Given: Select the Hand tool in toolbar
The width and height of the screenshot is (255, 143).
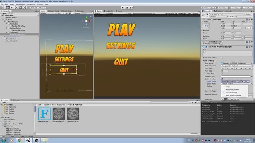Looking at the screenshot, I should [x=4, y=8].
